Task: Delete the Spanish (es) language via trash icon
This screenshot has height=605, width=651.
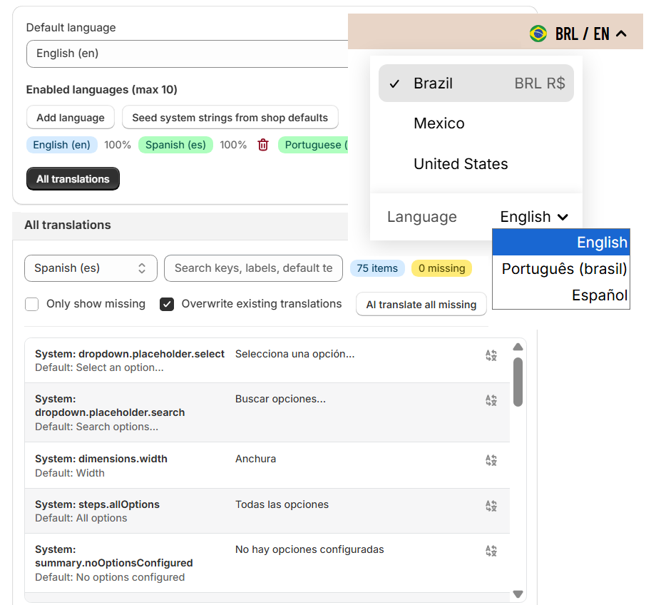Action: 263,145
